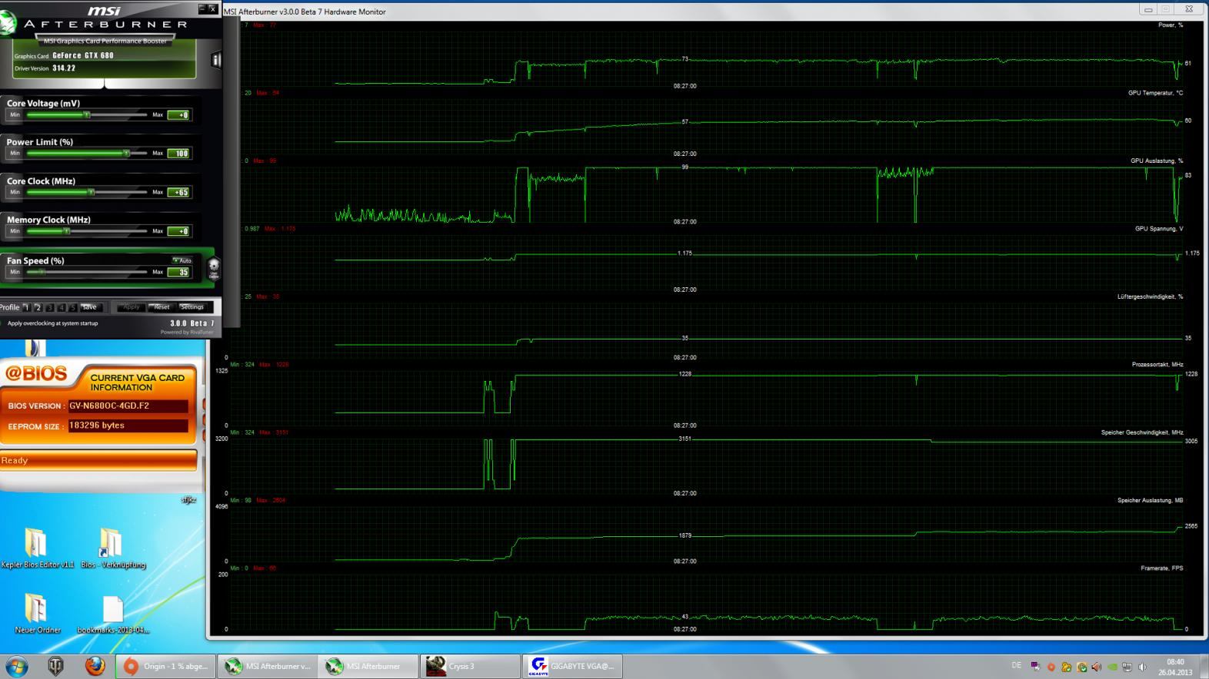Click the Memory Clock value field +0
1209x679 pixels.
179,231
